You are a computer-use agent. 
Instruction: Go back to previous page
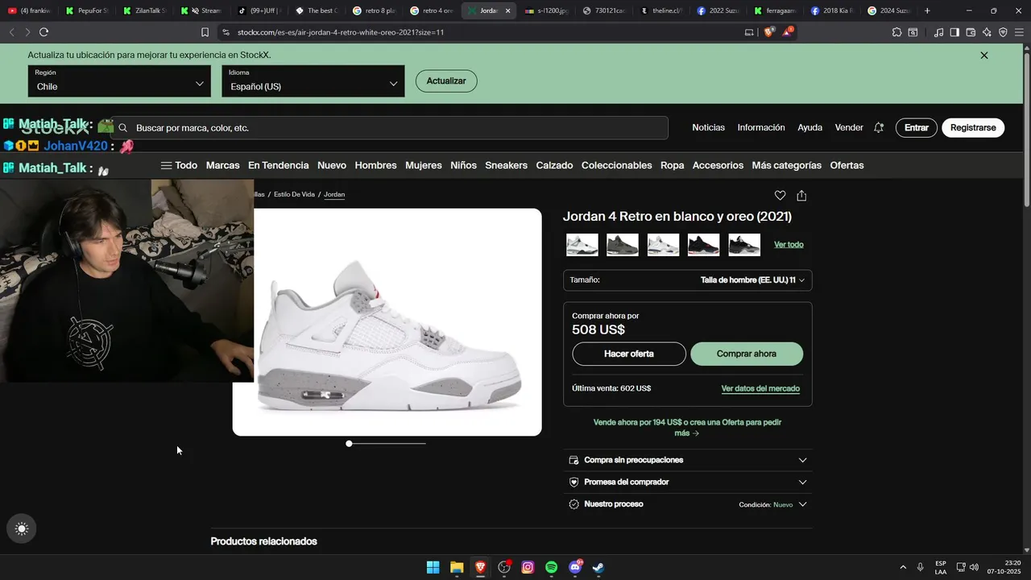(x=11, y=32)
